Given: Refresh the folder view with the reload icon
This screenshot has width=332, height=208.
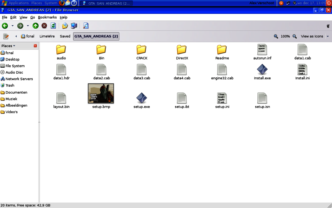Looking at the screenshot, I should point(53,26).
